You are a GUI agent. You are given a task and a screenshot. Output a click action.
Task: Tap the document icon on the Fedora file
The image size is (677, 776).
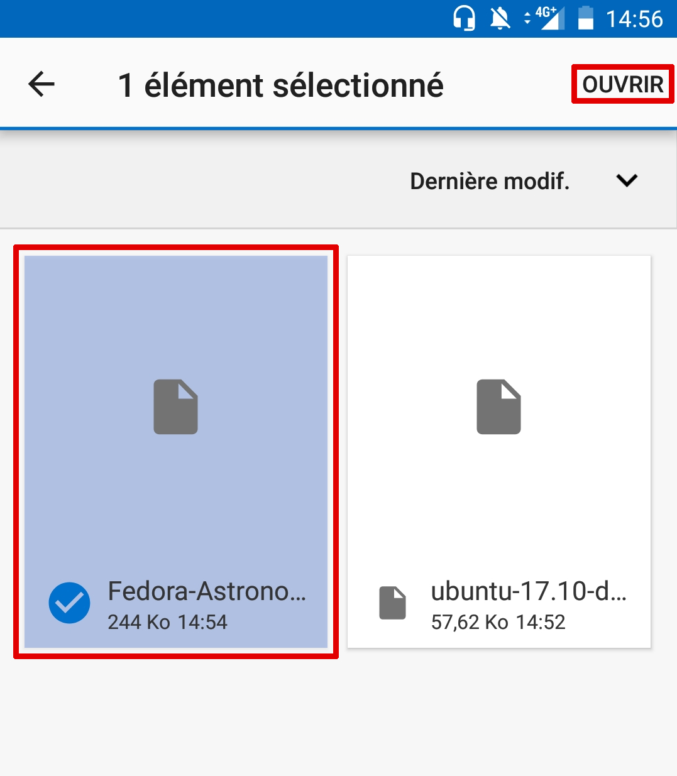click(x=175, y=407)
